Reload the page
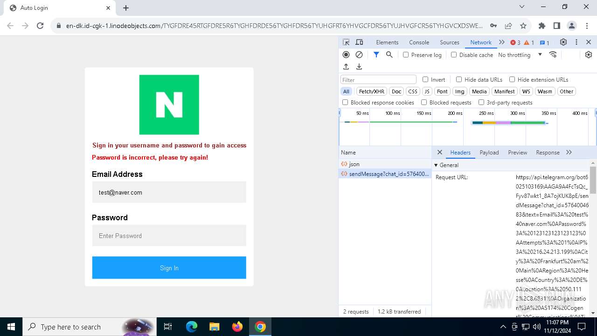Viewport: 597px width, 336px height. [40, 26]
